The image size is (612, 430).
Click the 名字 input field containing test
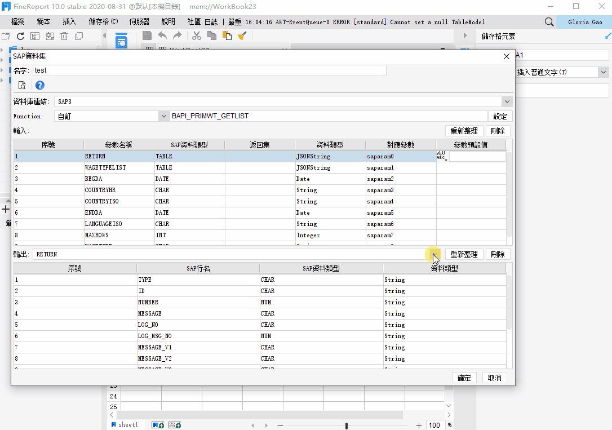[x=210, y=70]
